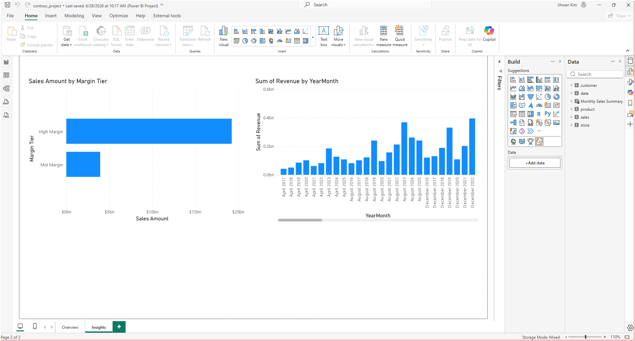The height and width of the screenshot is (341, 635).
Task: Click New measure button
Action: 384,36
